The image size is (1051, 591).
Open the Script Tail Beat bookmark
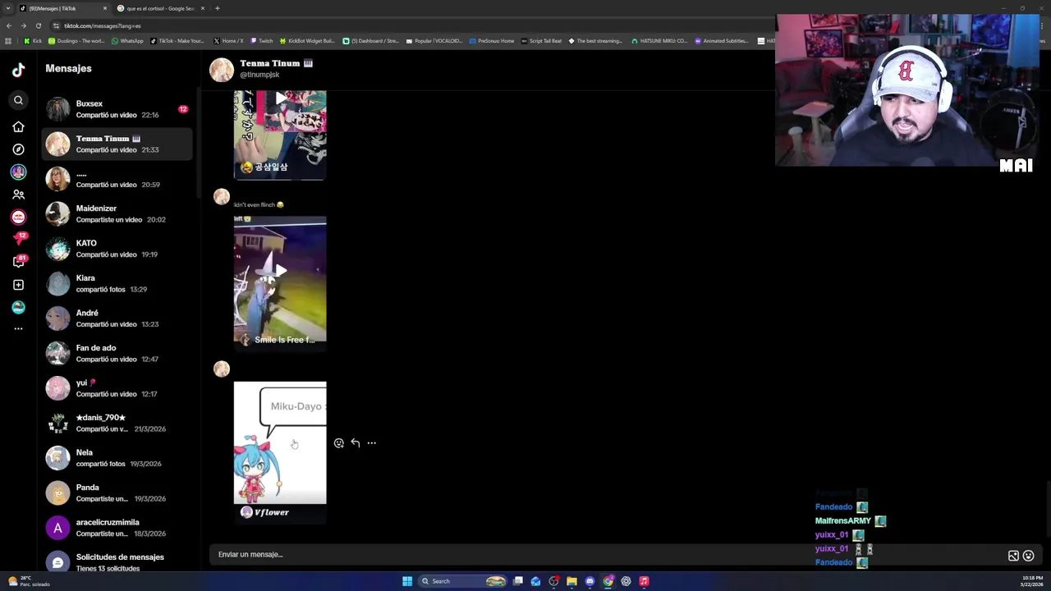coord(541,40)
